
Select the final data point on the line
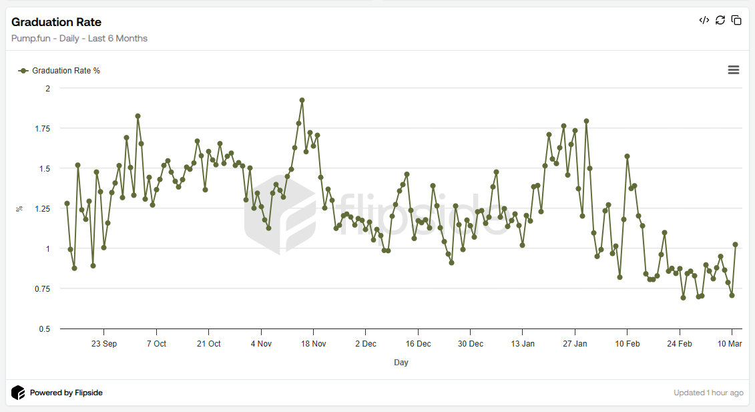(x=735, y=244)
